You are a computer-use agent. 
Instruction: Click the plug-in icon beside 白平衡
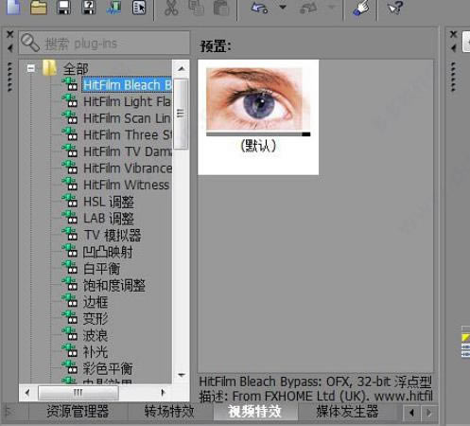pyautogui.click(x=70, y=267)
